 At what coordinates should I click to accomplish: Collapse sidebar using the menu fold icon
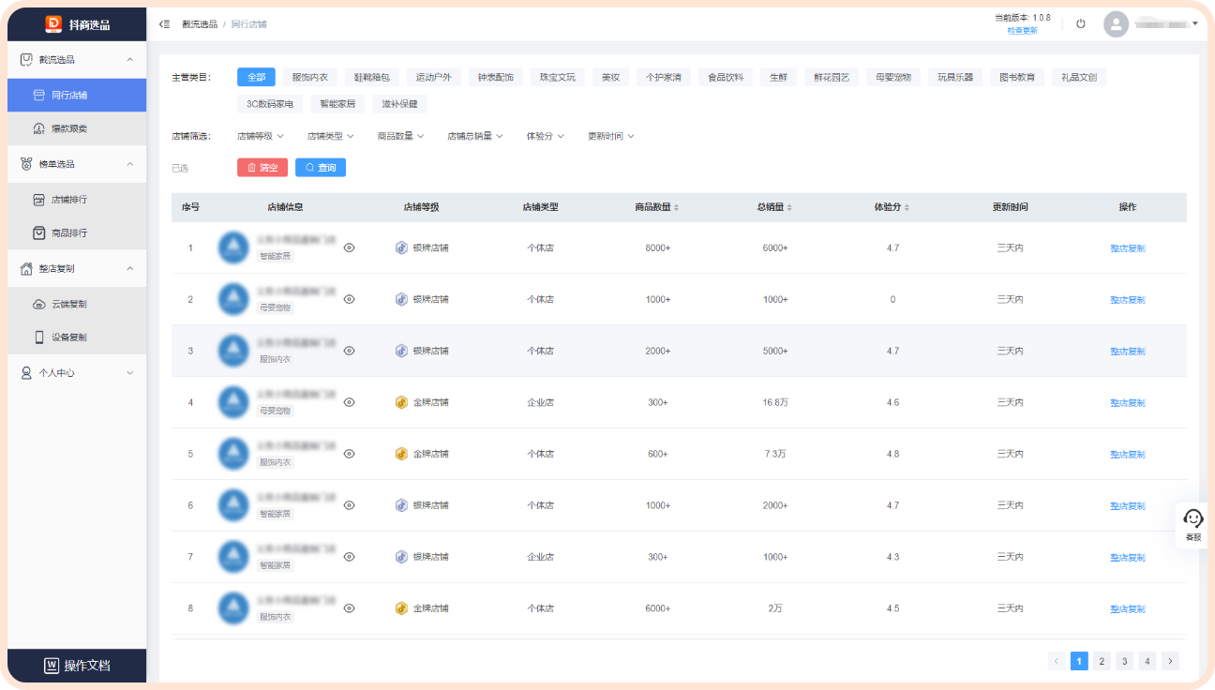[164, 23]
